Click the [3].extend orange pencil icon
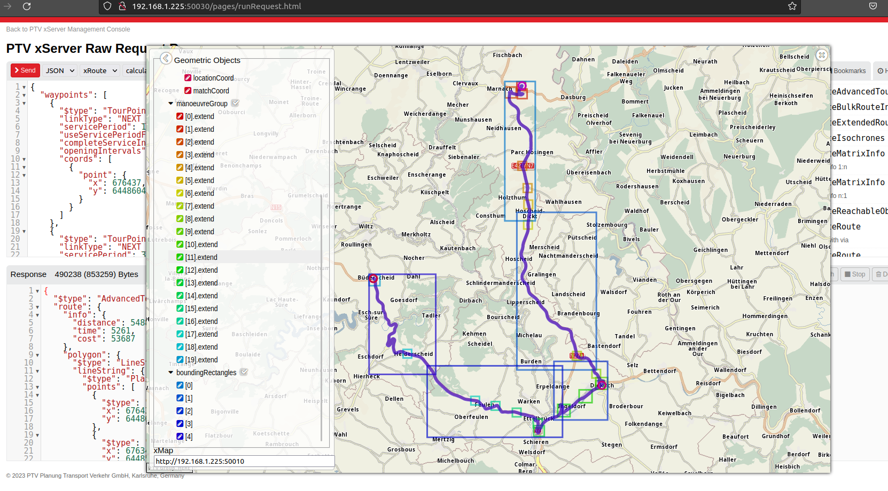Screen dimensions: 888x491 point(180,155)
